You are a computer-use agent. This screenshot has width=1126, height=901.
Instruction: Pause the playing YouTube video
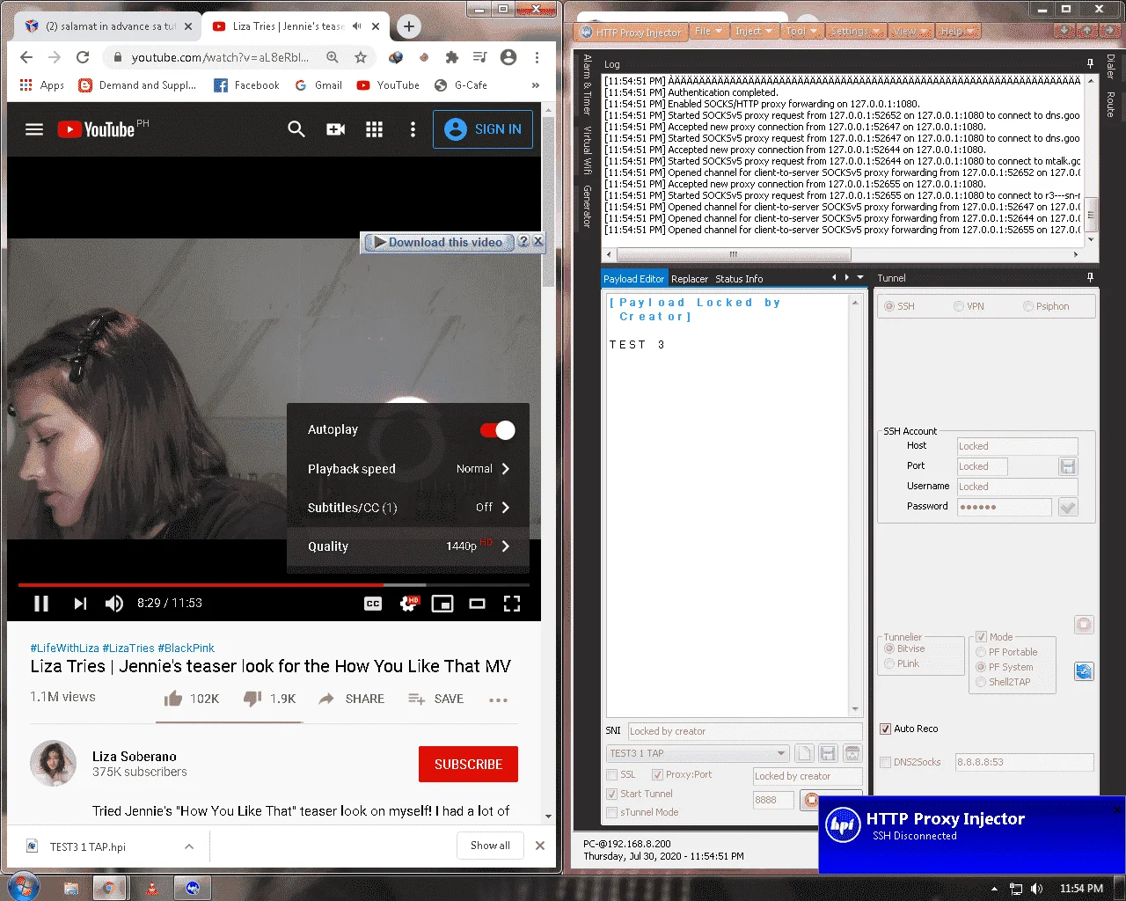click(x=41, y=603)
